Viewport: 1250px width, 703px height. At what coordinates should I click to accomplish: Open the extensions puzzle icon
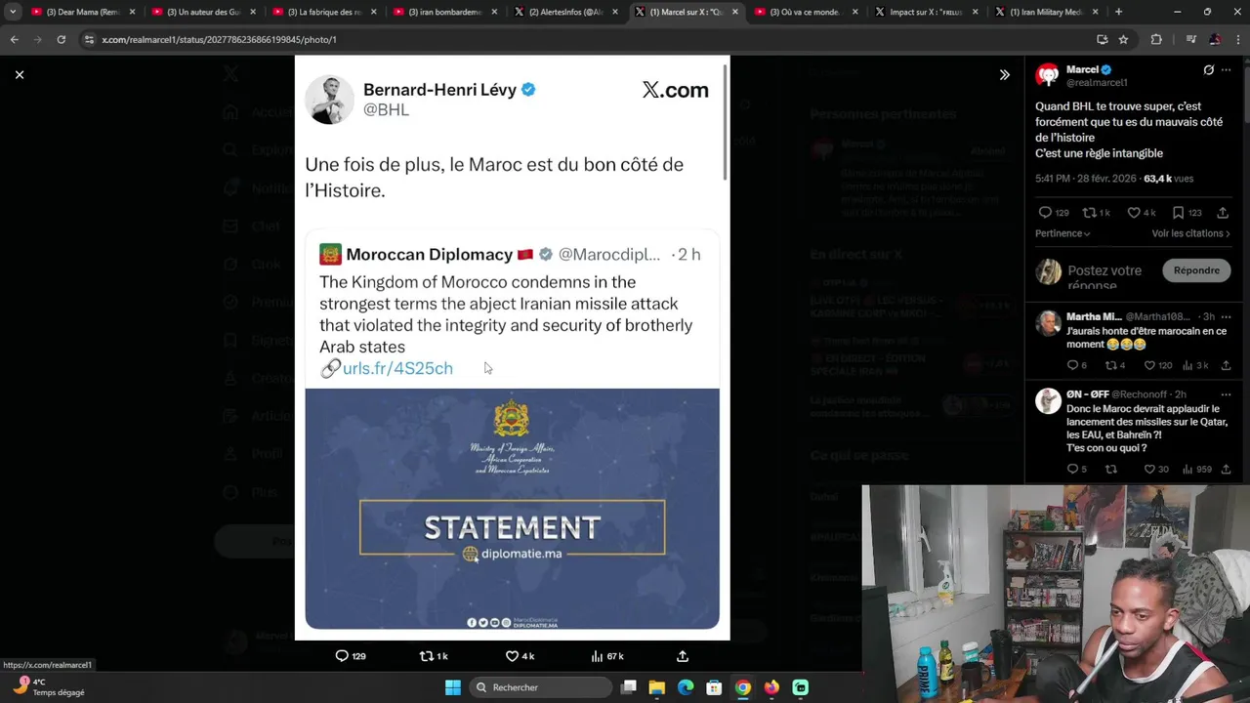(1156, 39)
